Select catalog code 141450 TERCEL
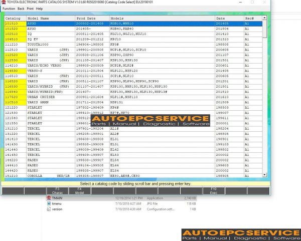301x241 pixels. tap(15, 155)
